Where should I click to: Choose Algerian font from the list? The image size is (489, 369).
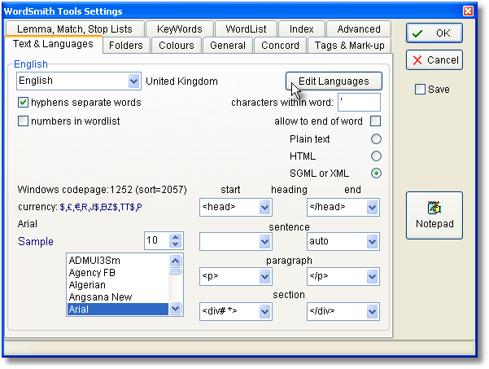click(x=118, y=285)
